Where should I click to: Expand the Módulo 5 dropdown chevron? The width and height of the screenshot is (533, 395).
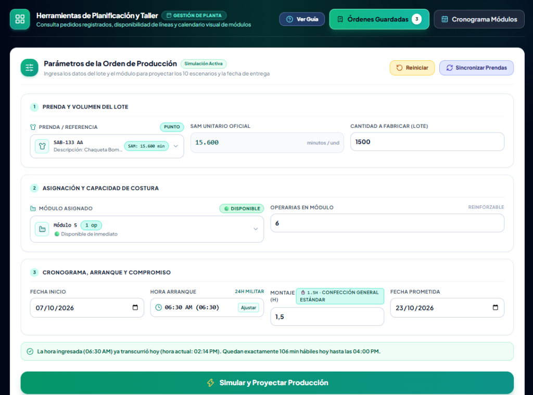tap(256, 229)
